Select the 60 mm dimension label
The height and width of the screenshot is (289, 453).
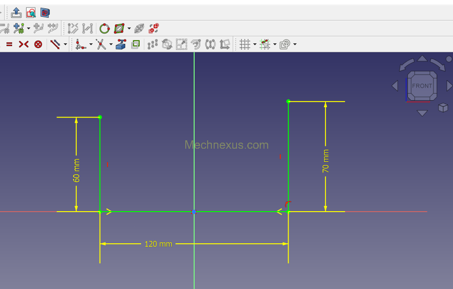click(x=76, y=171)
